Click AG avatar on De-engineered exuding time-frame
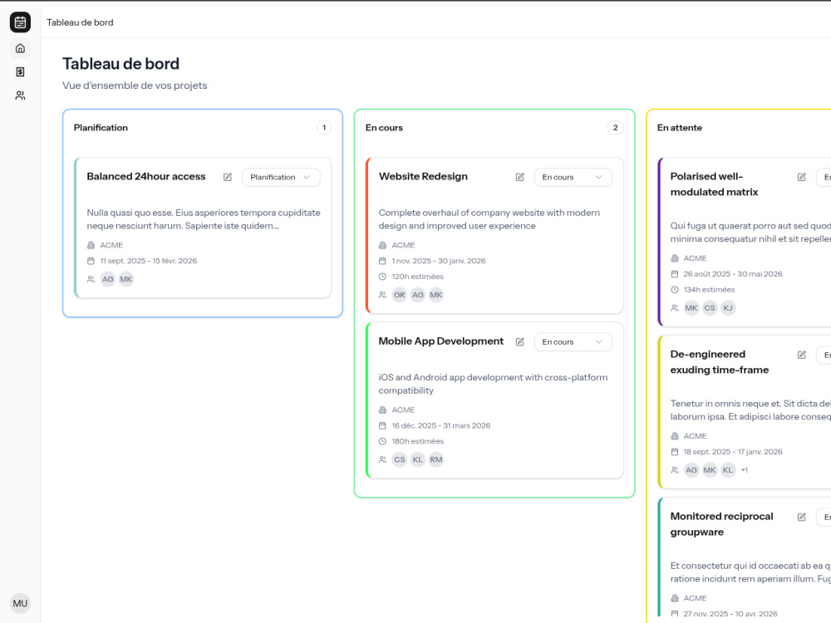 pyautogui.click(x=691, y=470)
